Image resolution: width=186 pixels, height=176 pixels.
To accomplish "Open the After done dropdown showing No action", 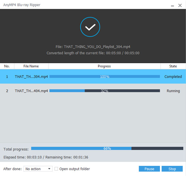I will coord(38,169).
